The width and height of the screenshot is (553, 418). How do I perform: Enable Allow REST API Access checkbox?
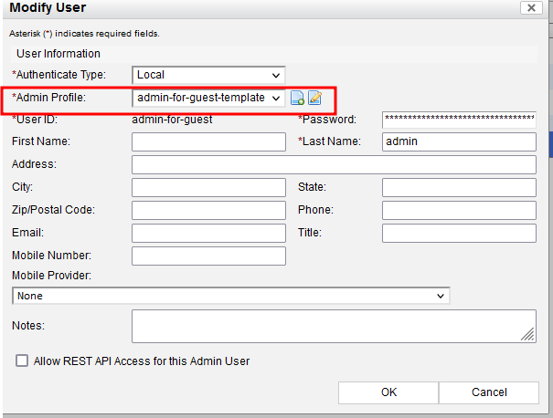click(x=22, y=361)
